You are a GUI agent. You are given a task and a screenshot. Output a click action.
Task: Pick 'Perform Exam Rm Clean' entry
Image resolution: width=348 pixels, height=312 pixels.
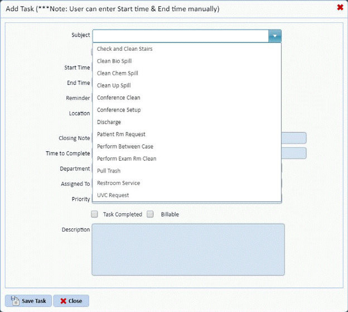[x=127, y=159]
